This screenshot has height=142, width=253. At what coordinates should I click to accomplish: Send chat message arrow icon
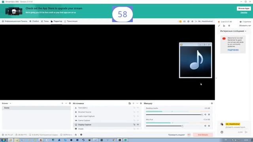(246, 132)
